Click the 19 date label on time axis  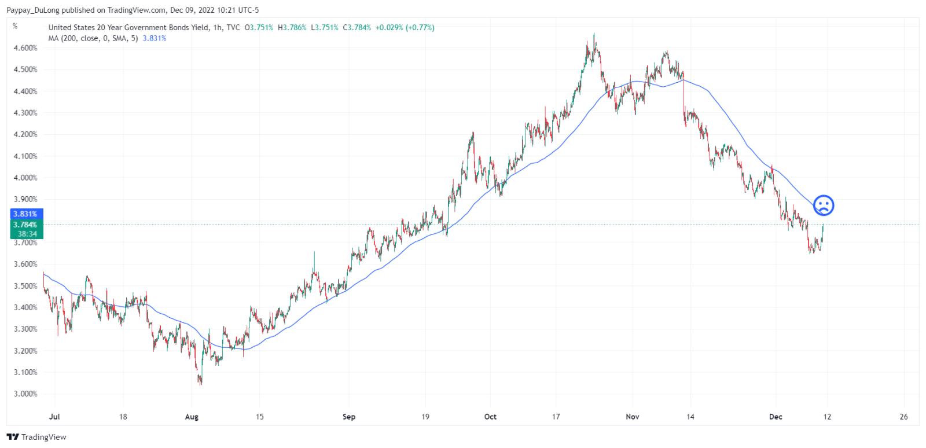[425, 417]
